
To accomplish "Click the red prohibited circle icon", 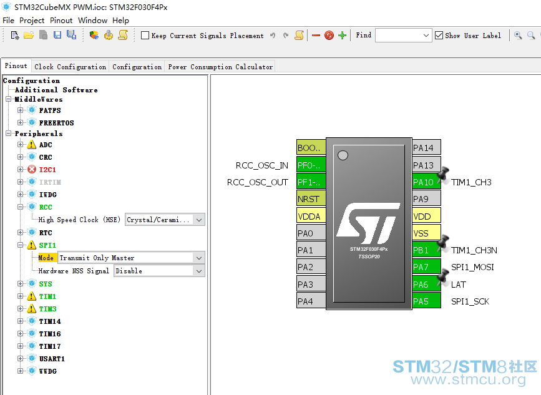I will click(329, 36).
